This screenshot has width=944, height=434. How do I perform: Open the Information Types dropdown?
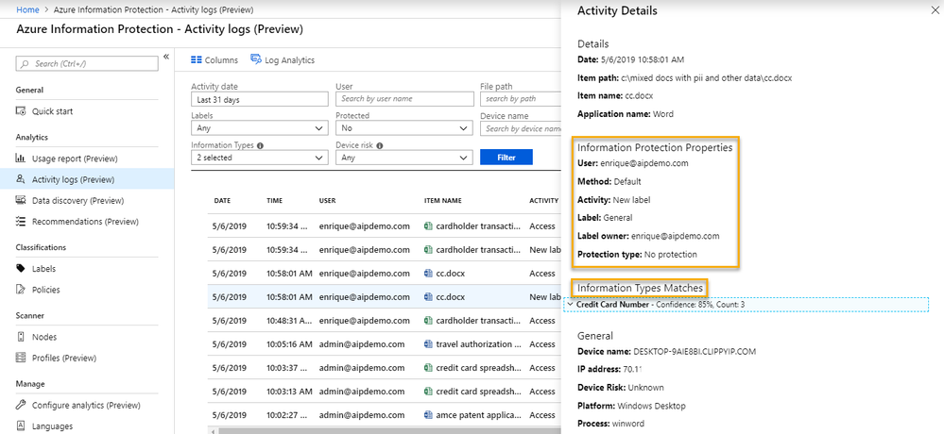[x=258, y=158]
